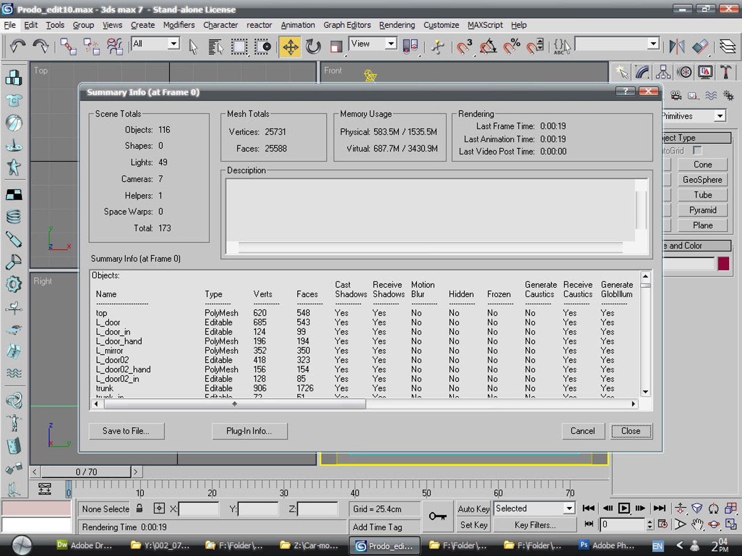Click the Play Animation button
This screenshot has height=556, width=742.
point(623,508)
